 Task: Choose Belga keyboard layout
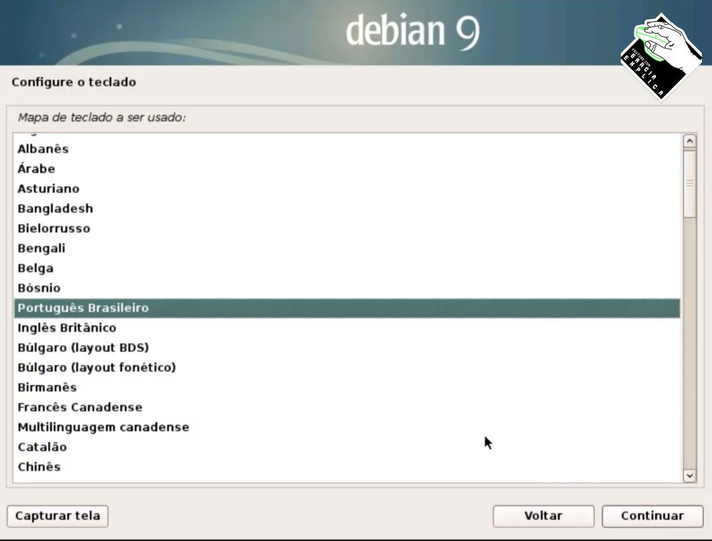347,268
